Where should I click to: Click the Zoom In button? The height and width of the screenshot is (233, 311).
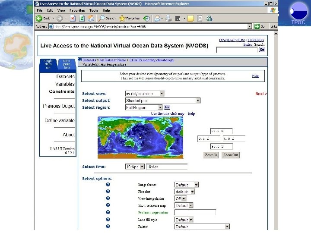tap(211, 155)
